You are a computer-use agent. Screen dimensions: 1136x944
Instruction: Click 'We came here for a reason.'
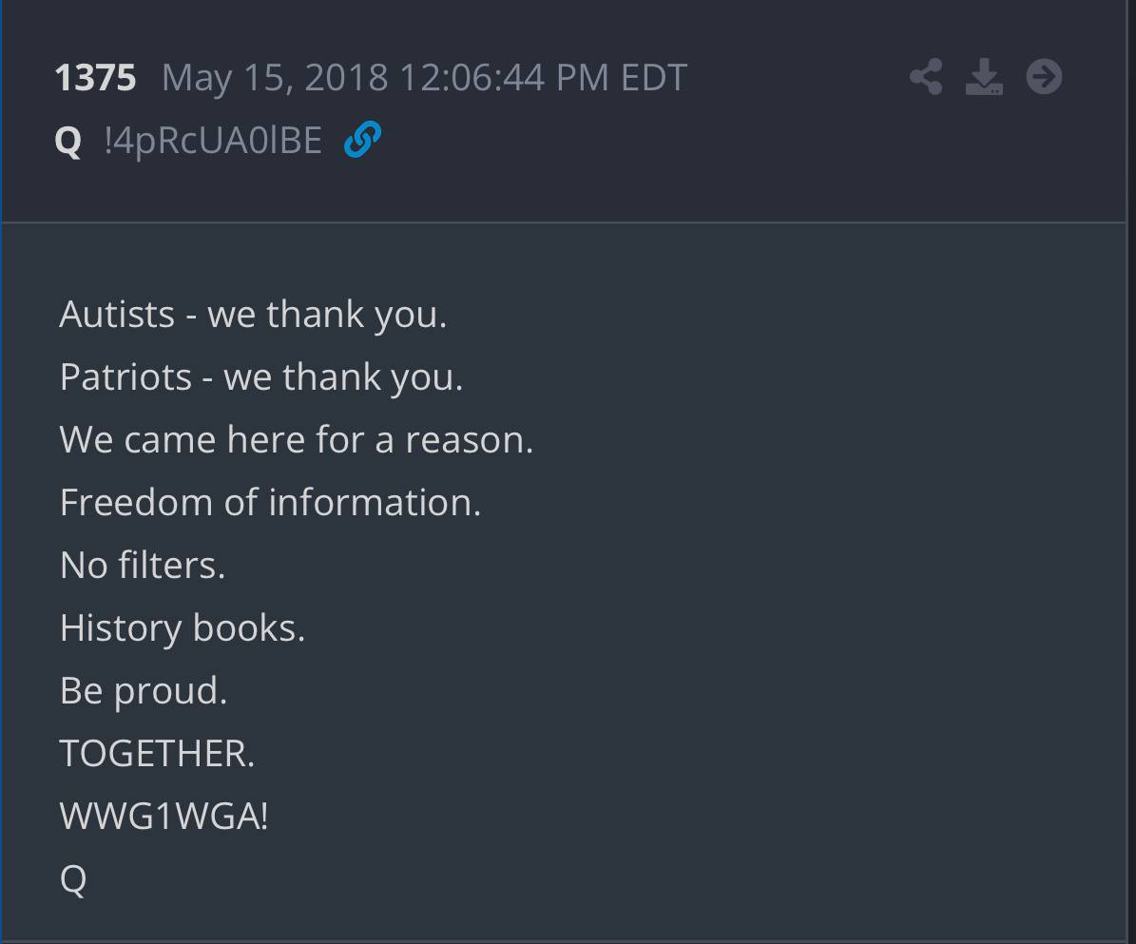pyautogui.click(x=297, y=440)
